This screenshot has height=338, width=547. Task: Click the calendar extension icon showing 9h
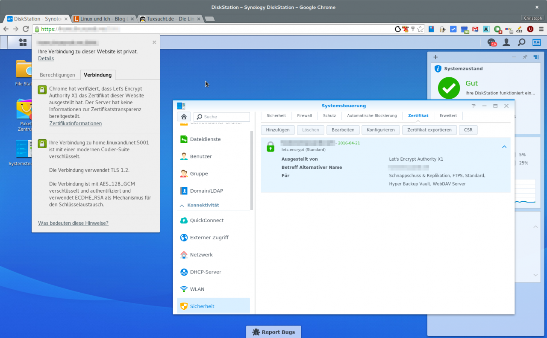click(465, 29)
